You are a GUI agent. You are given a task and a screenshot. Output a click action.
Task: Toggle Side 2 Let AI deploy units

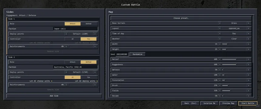pyautogui.click(x=97, y=81)
